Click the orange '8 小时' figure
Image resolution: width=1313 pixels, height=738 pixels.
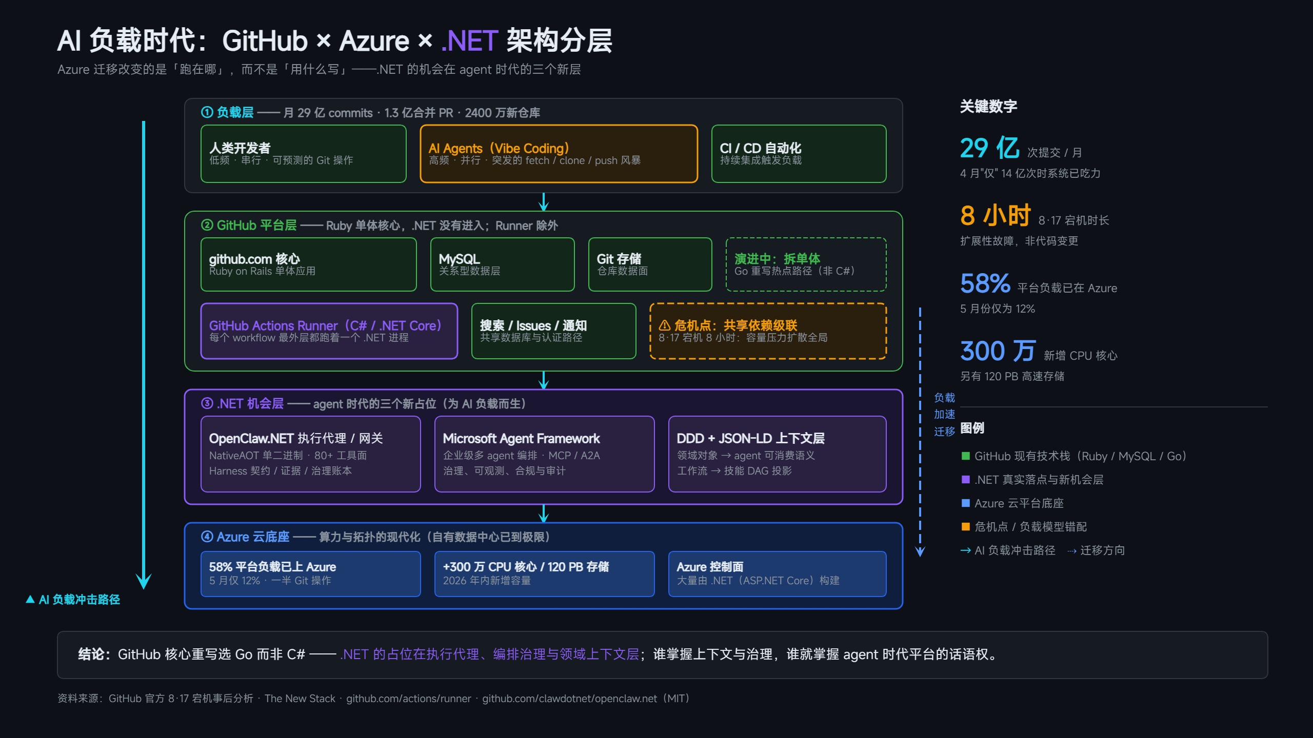tap(996, 215)
